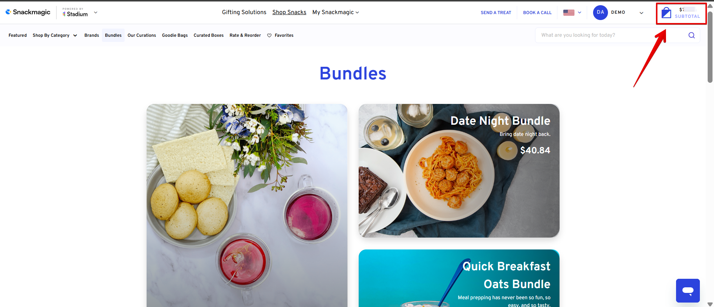The image size is (714, 307).
Task: Click the BOOK A CALL link
Action: [x=537, y=13]
